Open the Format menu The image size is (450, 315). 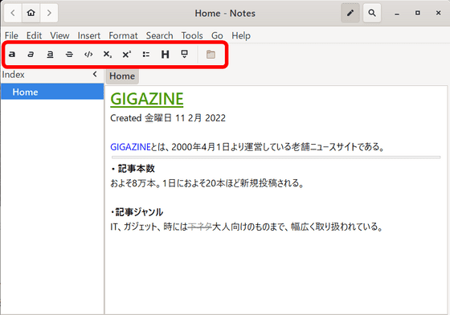click(x=123, y=35)
